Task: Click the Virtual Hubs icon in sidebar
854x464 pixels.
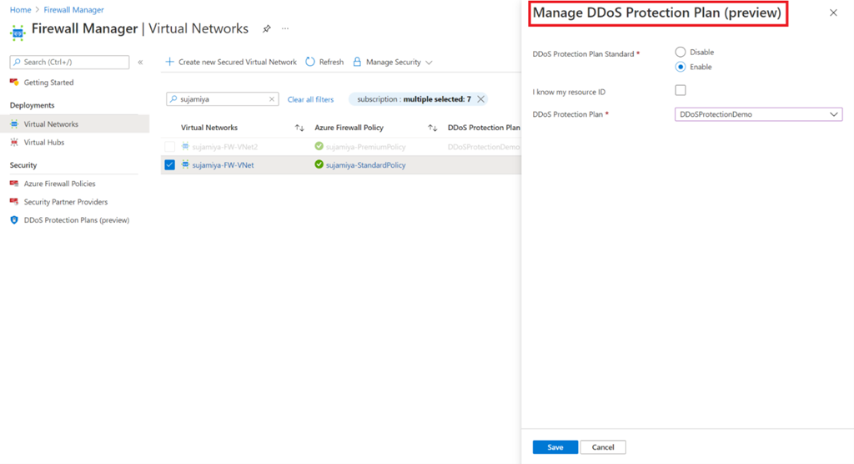Action: click(14, 143)
